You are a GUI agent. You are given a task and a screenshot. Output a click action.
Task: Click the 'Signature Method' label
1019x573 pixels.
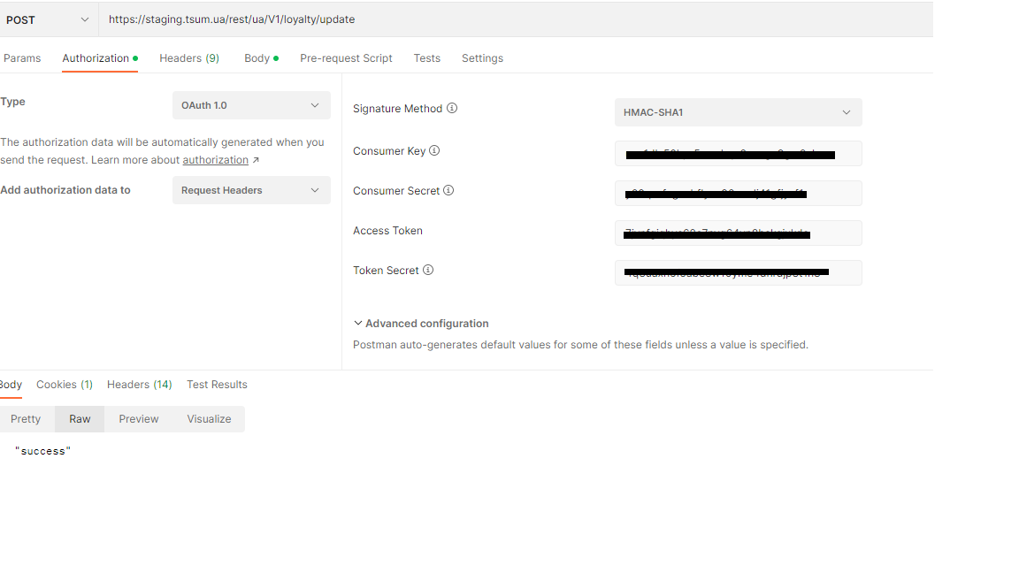[398, 109]
